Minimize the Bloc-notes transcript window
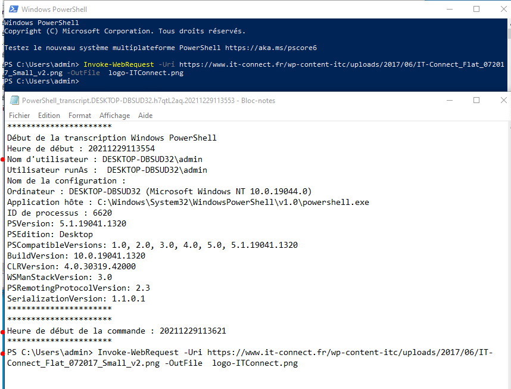The width and height of the screenshot is (511, 389). coord(448,101)
